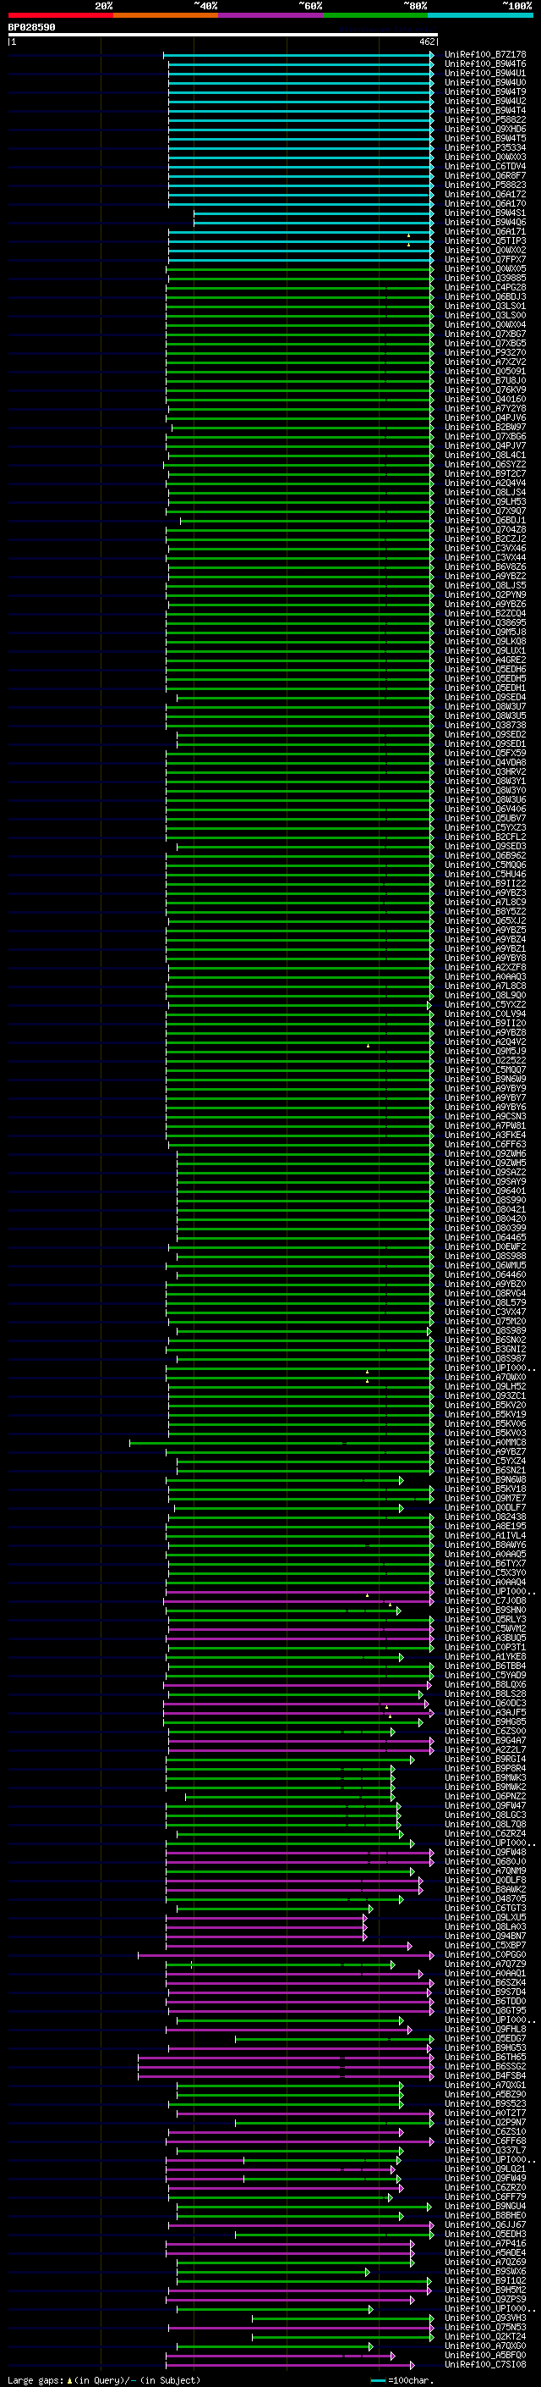
Task: Click the cyan ~100% identity legend segment
Action: (480, 15)
